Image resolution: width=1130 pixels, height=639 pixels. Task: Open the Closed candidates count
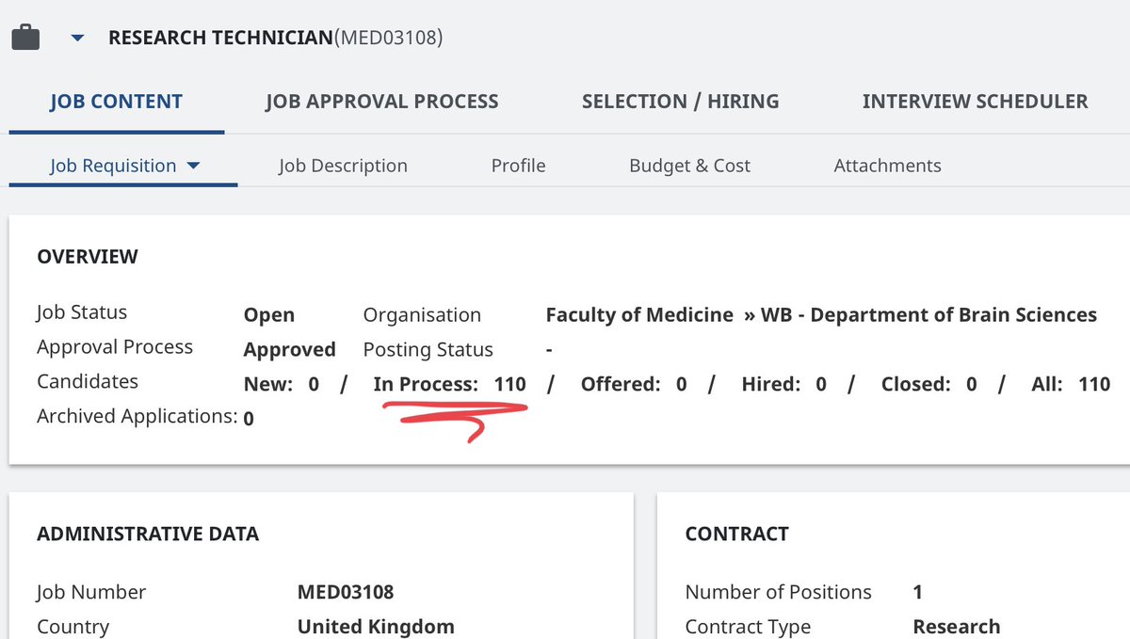click(972, 384)
